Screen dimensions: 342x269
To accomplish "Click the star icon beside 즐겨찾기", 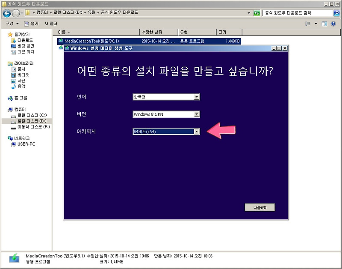I will [10, 34].
